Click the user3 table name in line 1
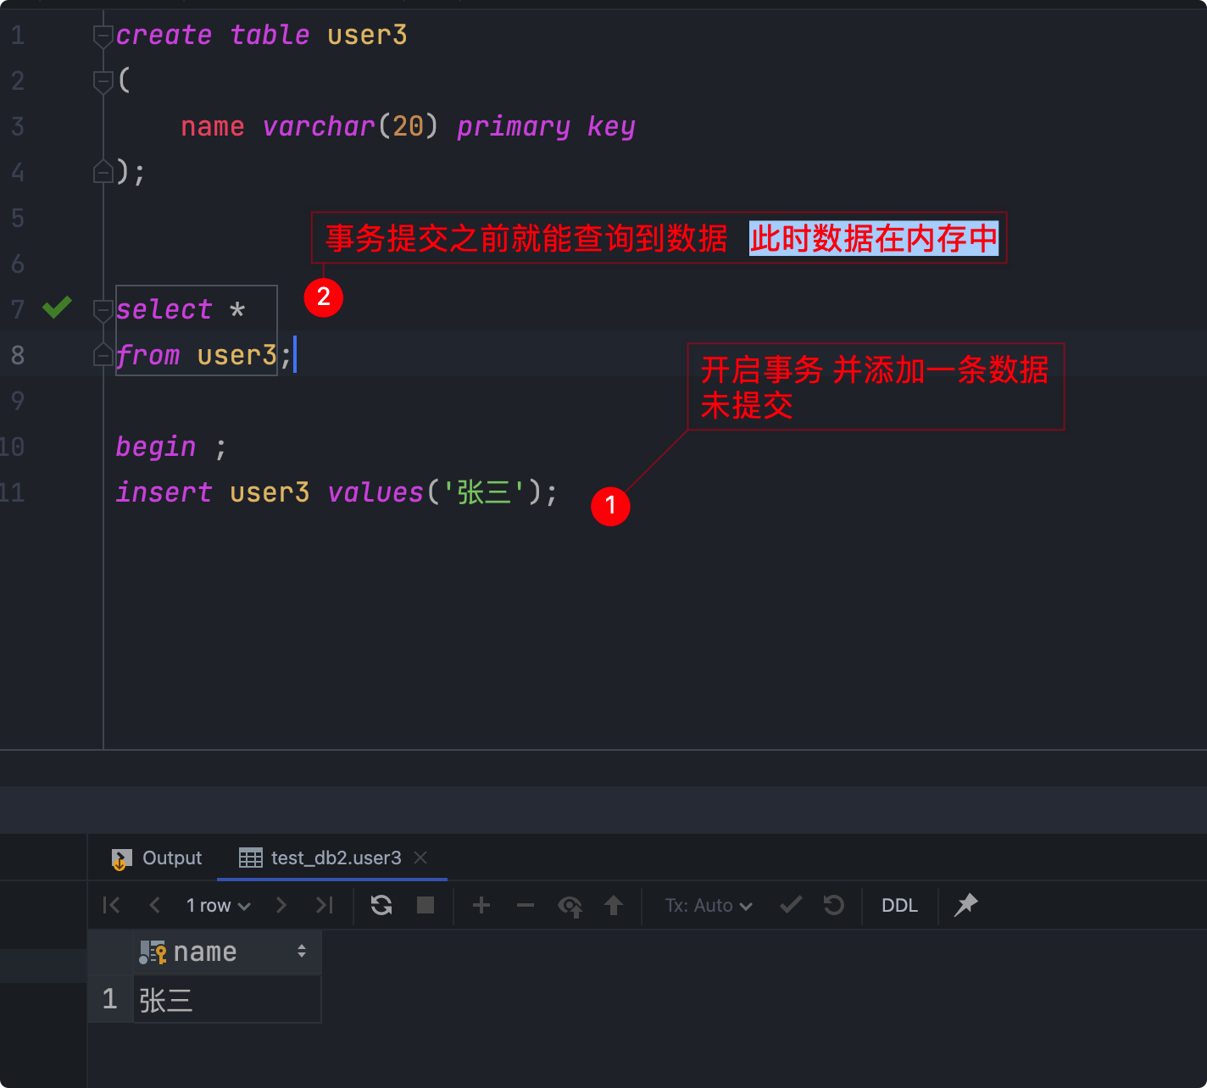 (x=367, y=36)
